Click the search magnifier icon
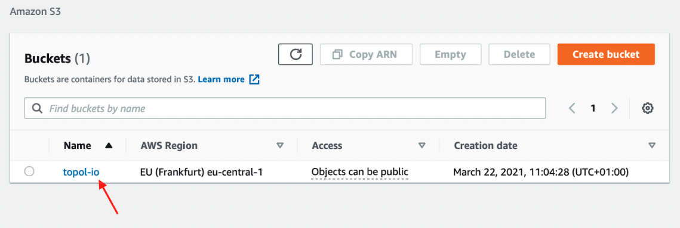Screen dimensions: 680x228 tap(37, 108)
